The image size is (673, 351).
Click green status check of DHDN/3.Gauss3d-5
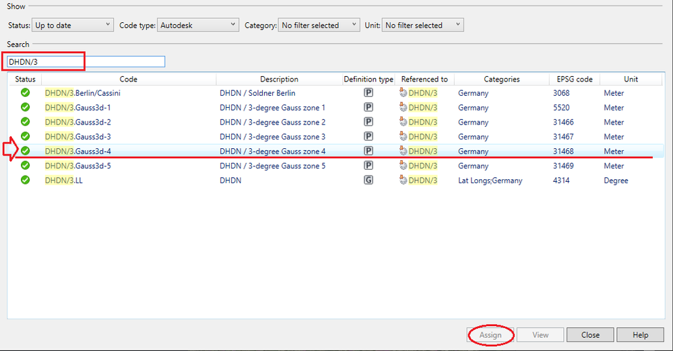click(26, 165)
